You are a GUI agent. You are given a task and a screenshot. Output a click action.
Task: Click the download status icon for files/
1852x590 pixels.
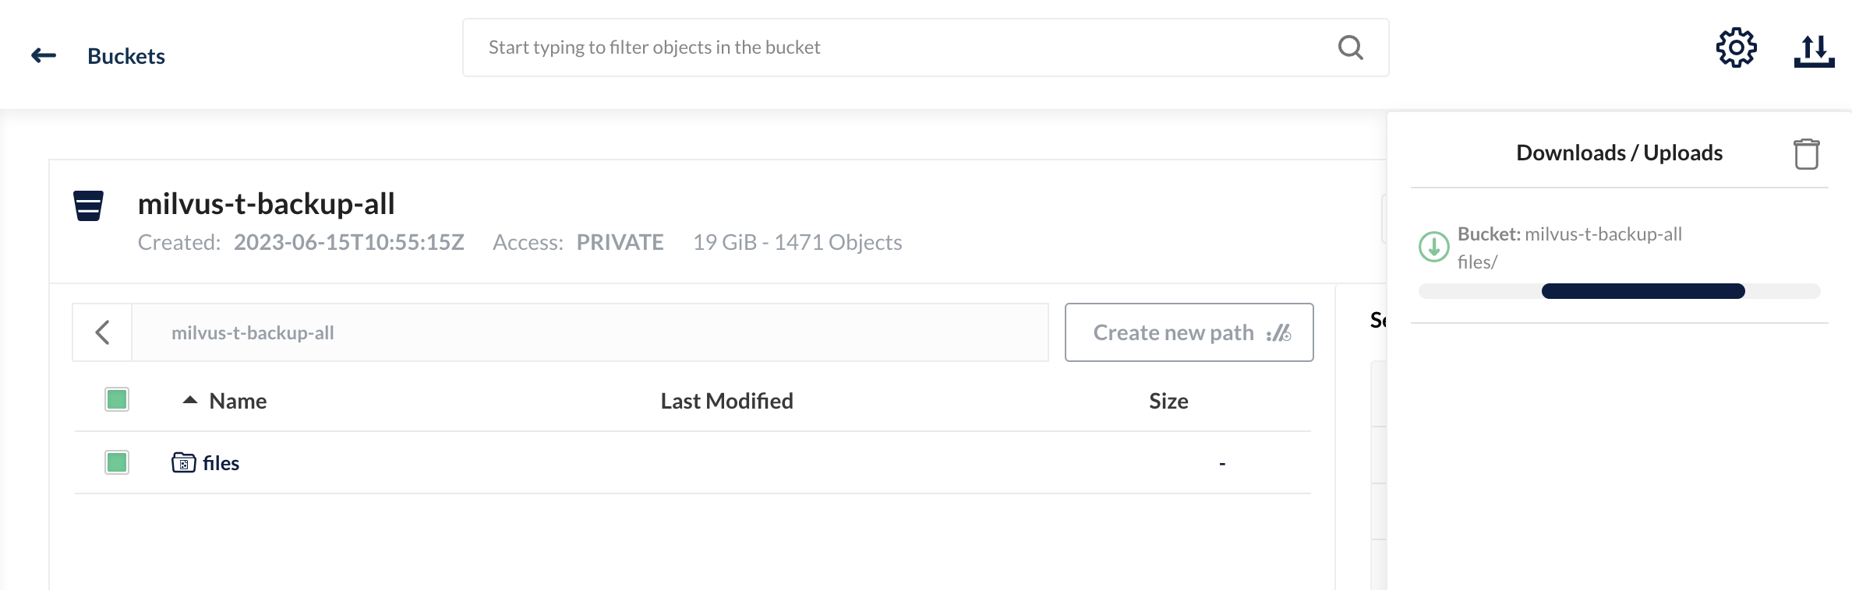coord(1434,246)
